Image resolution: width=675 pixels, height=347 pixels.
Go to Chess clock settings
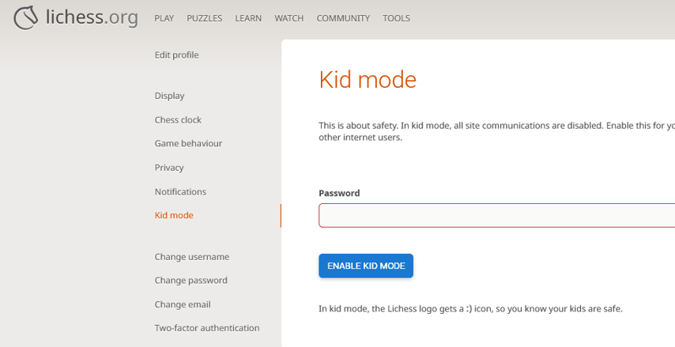[x=178, y=119]
